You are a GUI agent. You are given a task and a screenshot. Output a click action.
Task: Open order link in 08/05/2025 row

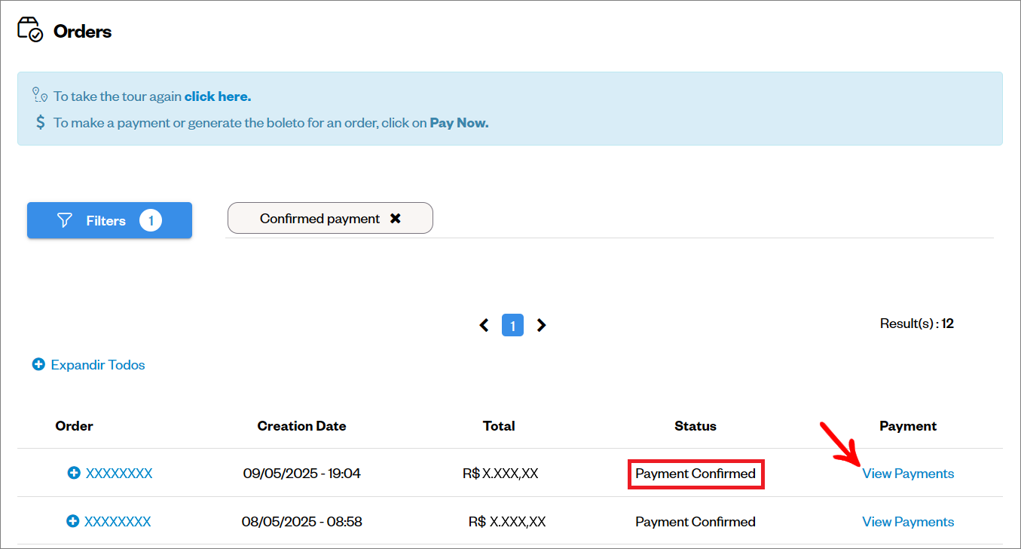tap(118, 522)
